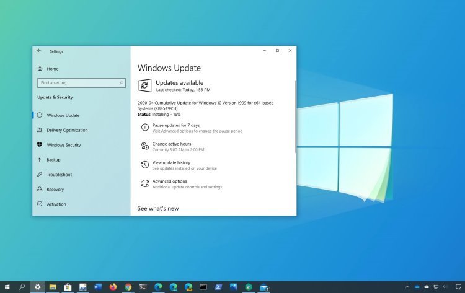
Task: Click the Find a setting search box
Action: point(81,83)
